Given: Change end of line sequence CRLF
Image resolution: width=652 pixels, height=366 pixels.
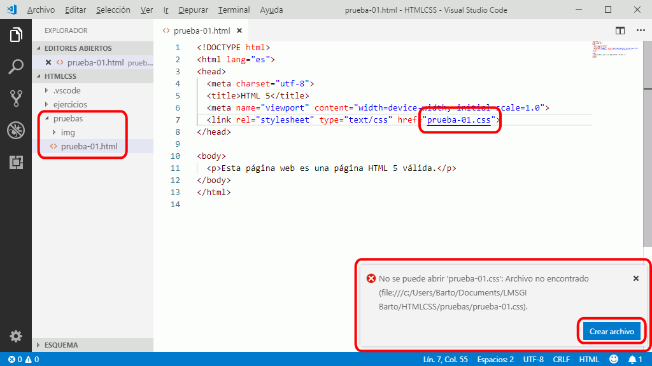Looking at the screenshot, I should (x=562, y=360).
